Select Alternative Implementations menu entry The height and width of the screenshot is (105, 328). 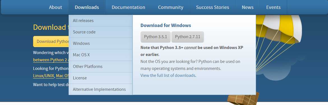coord(100,89)
